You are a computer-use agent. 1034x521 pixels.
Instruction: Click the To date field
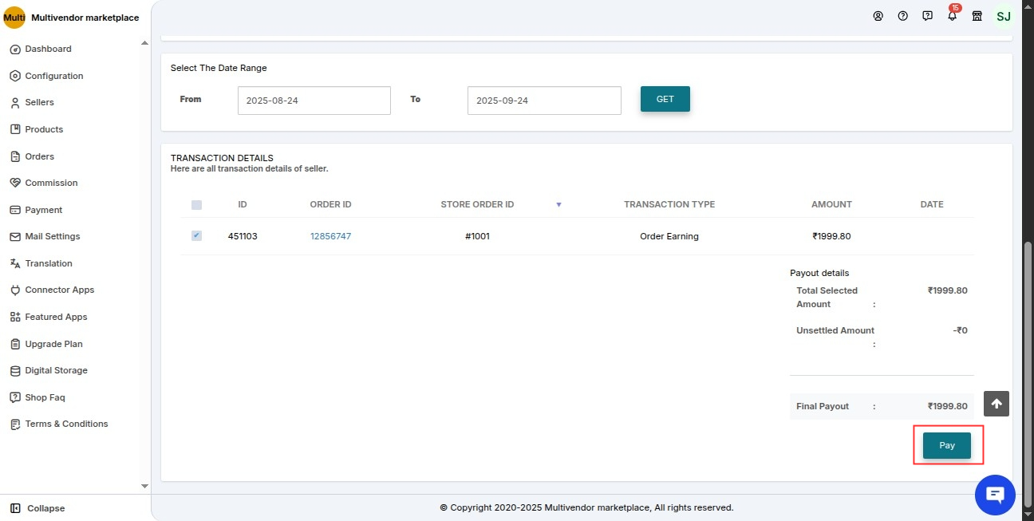pos(544,101)
